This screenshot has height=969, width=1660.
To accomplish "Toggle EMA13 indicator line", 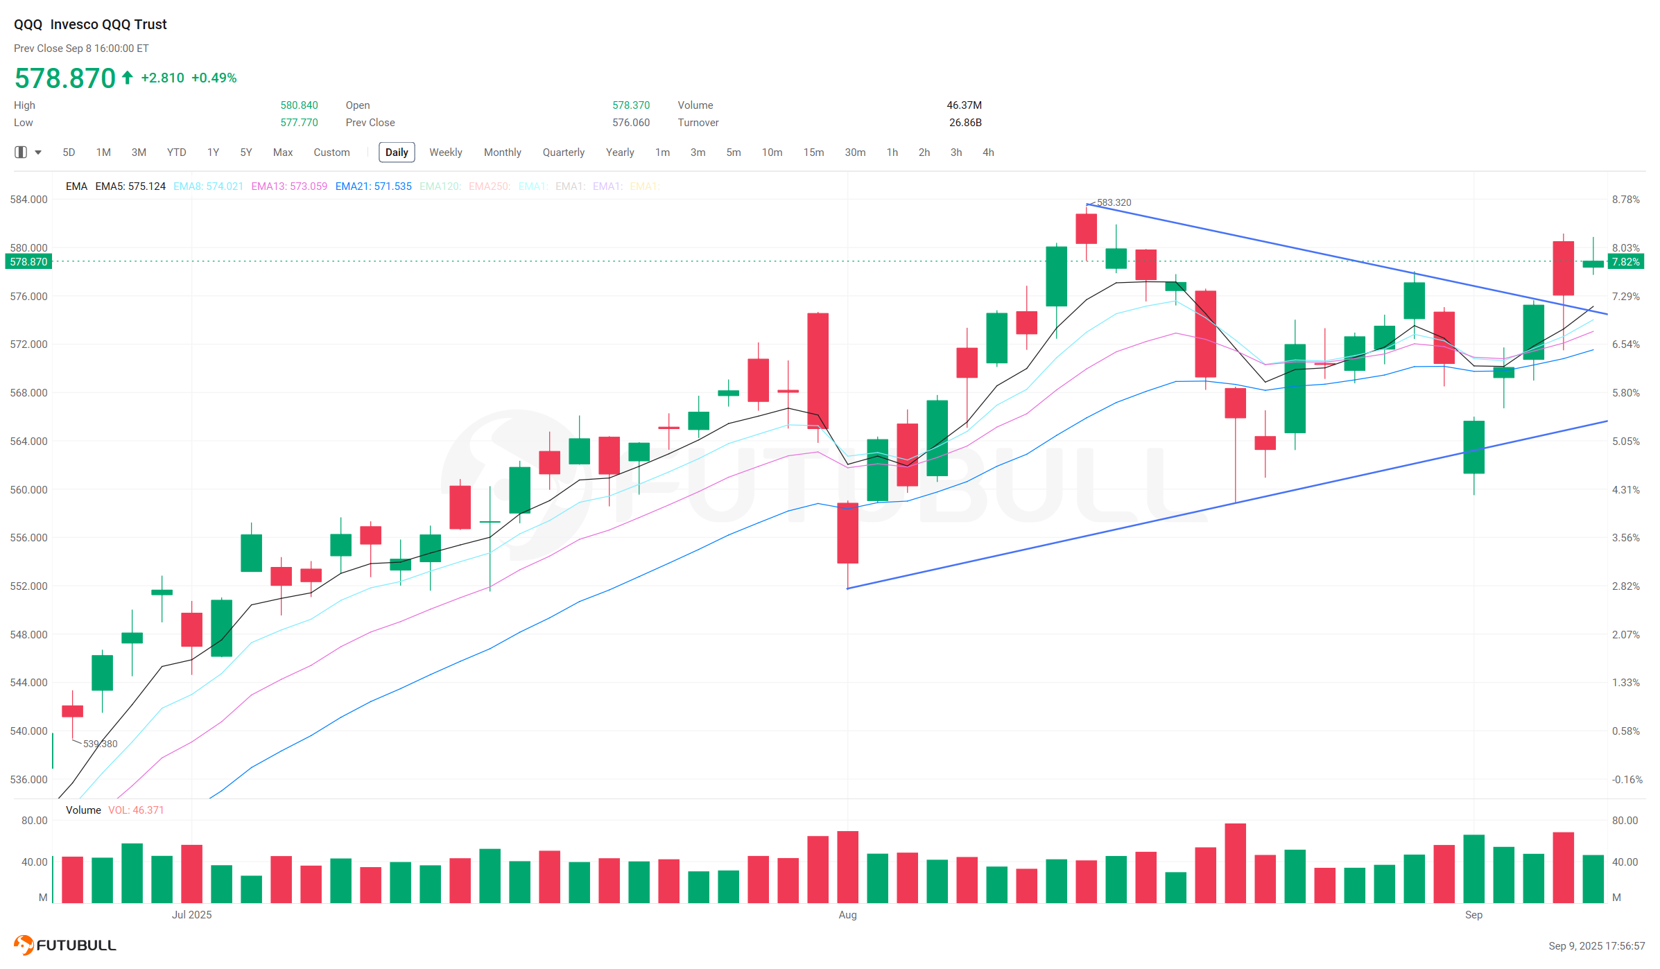I will coord(289,186).
